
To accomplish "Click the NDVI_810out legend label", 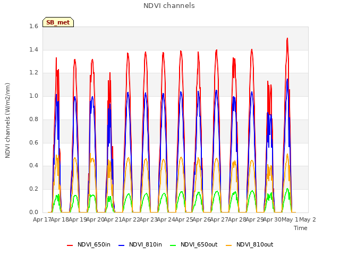I will point(254,244).
